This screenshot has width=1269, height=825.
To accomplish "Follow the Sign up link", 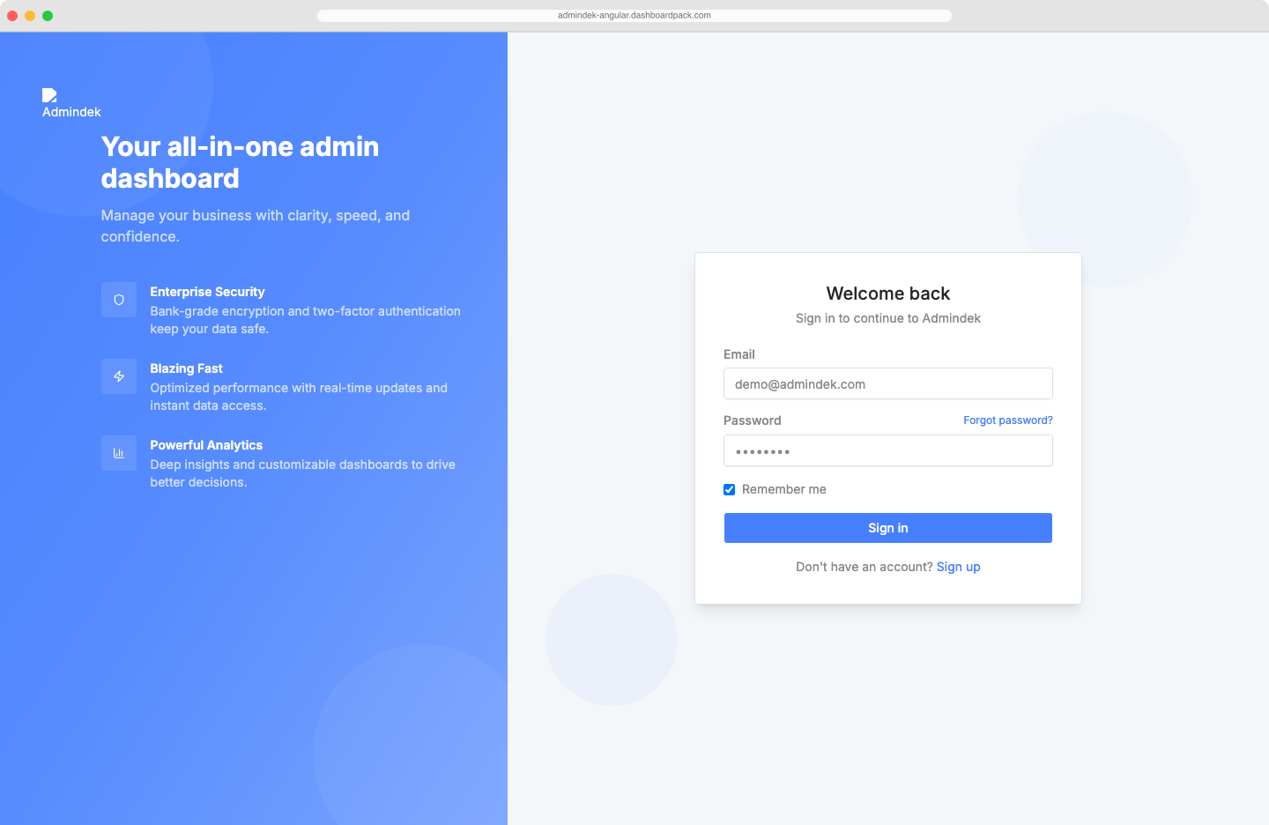I will click(x=959, y=567).
